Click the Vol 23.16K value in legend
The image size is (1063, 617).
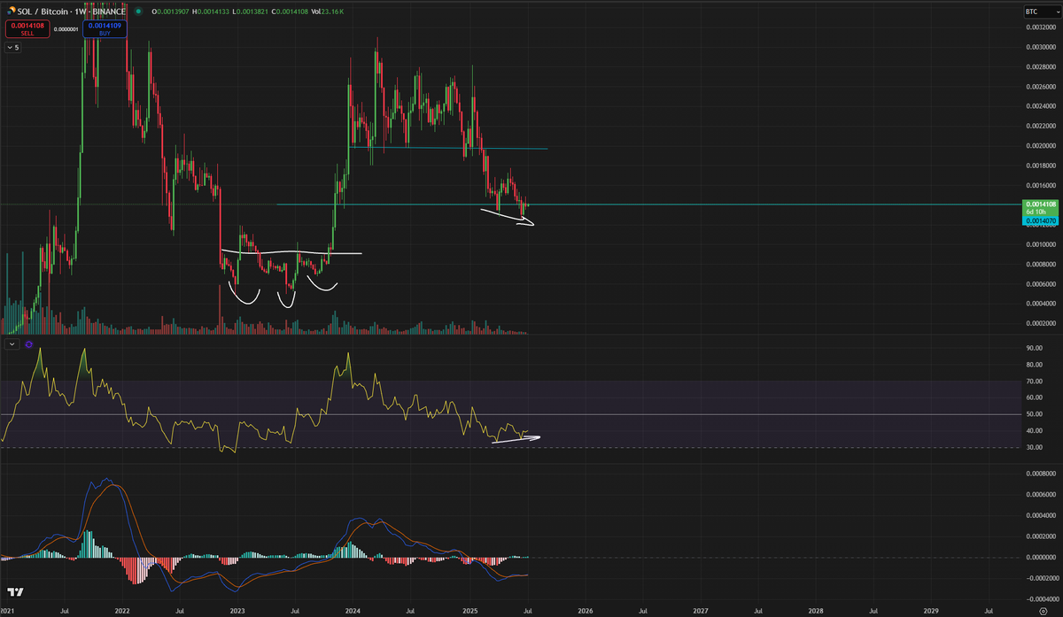pos(325,12)
